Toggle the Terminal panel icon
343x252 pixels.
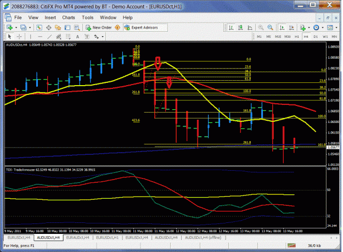(68, 27)
